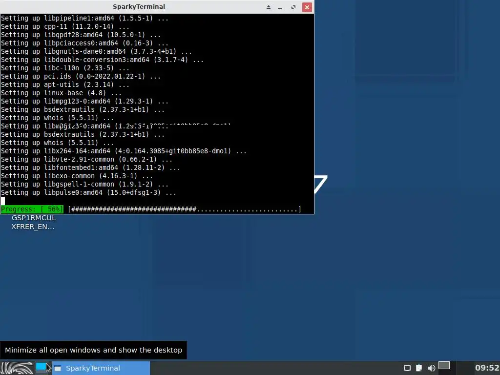Screen dimensions: 500x375
Task: Click the libvte-2.91-common terminal line
Action: point(86,159)
